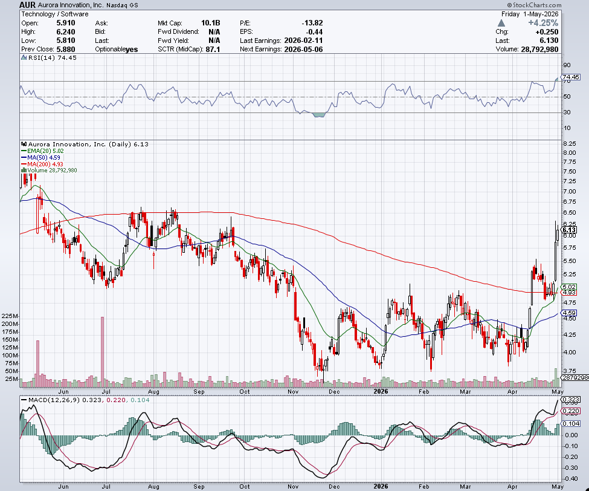Click the green up-arrow change icon

(501, 23)
